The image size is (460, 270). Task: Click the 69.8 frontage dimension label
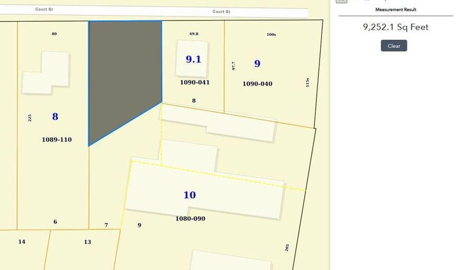point(194,34)
